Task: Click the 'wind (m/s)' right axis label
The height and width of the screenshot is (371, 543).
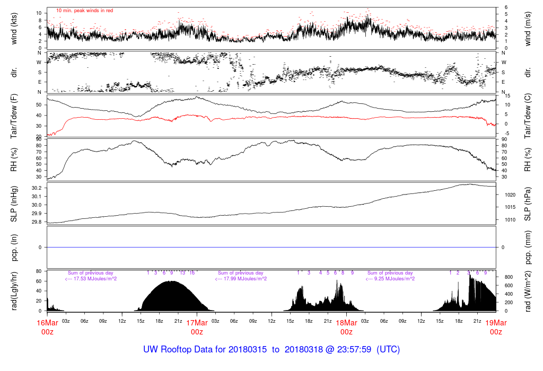Action: 528,29
